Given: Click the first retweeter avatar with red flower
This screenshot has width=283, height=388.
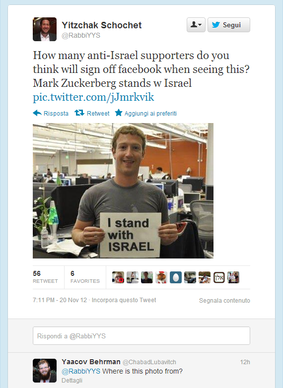Looking at the screenshot, I should tap(118, 277).
